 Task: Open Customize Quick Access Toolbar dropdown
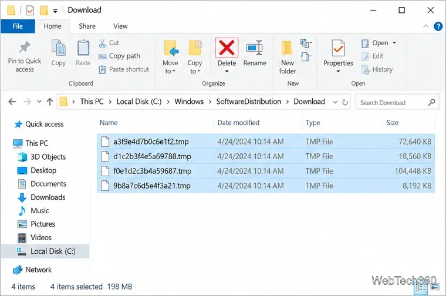[55, 11]
